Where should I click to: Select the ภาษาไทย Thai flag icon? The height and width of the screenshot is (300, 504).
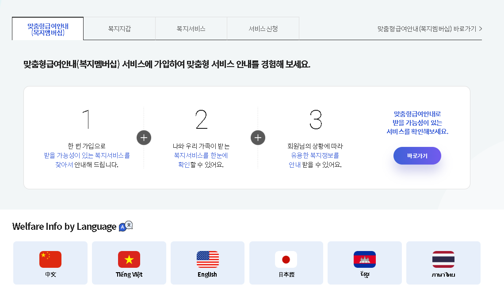443,259
